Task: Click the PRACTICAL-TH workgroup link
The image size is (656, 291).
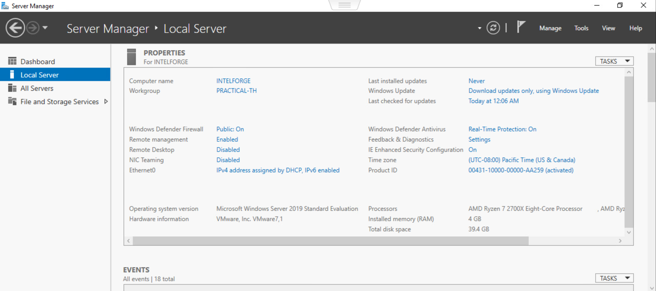Action: click(x=236, y=91)
